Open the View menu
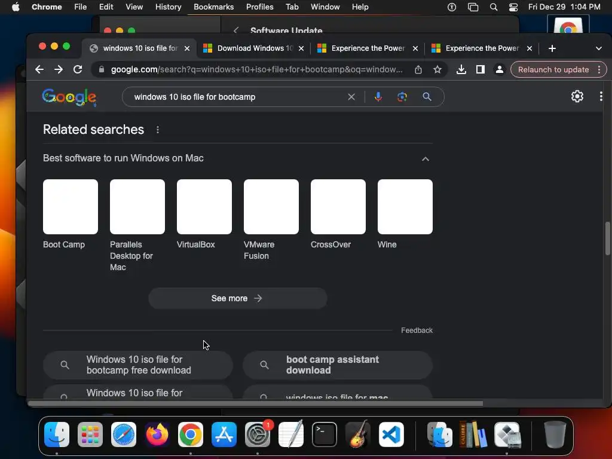The image size is (612, 459). [134, 7]
